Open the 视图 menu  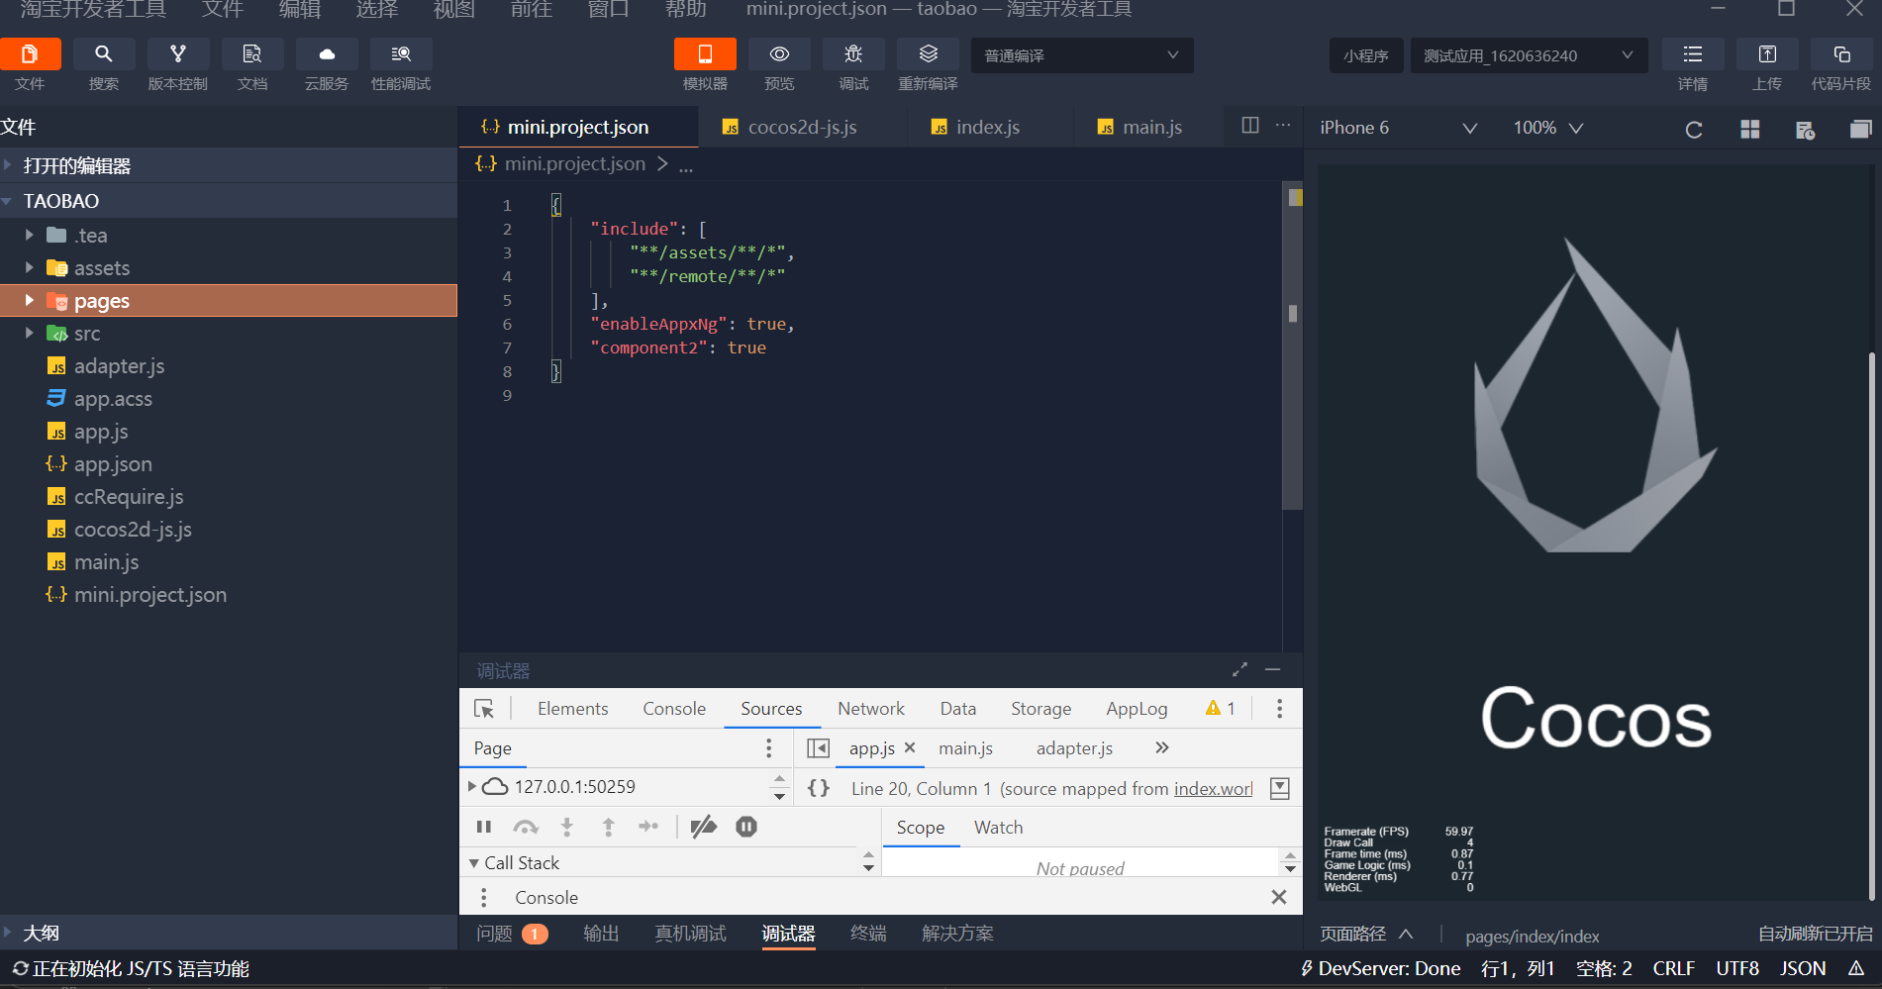[x=454, y=10]
